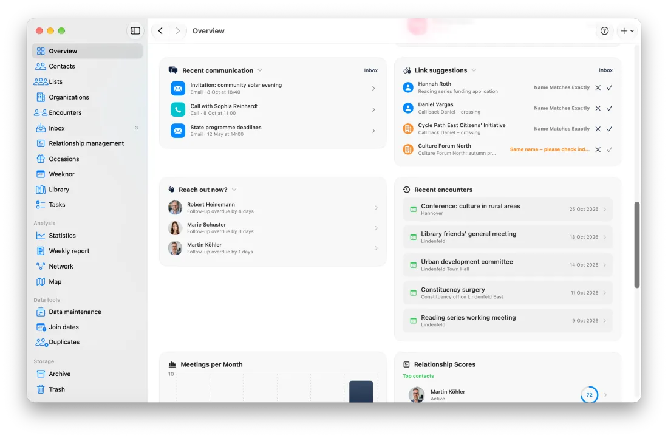Select Lists in the sidebar
668x438 pixels.
[x=87, y=82]
